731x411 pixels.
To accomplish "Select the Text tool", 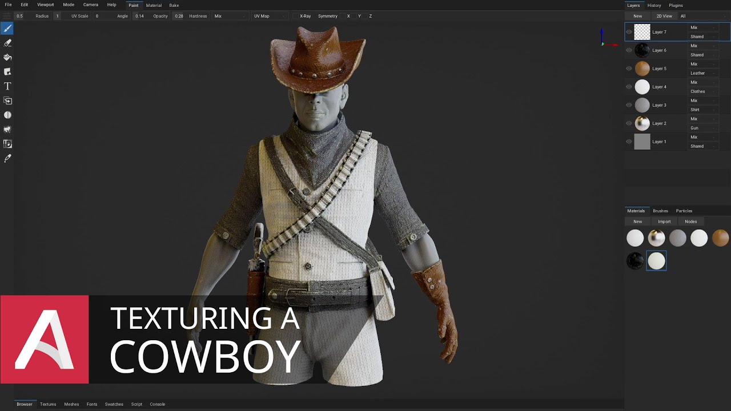I will (x=7, y=86).
